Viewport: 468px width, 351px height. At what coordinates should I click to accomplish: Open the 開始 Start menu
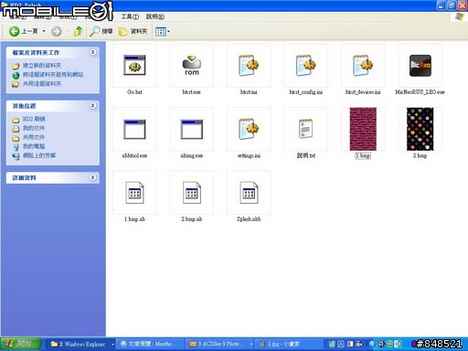point(20,344)
